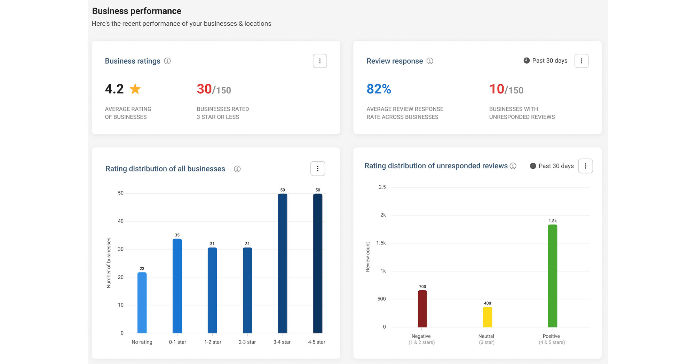The height and width of the screenshot is (364, 696).
Task: Click the Review response title
Action: [395, 61]
